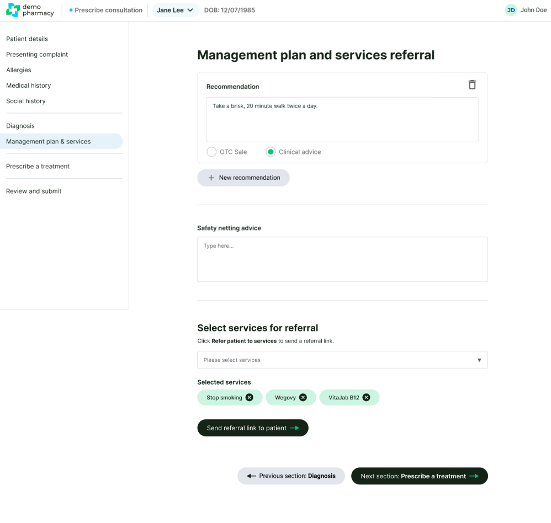The width and height of the screenshot is (551, 523).
Task: Expand the Please select services dropdown
Action: [x=342, y=360]
